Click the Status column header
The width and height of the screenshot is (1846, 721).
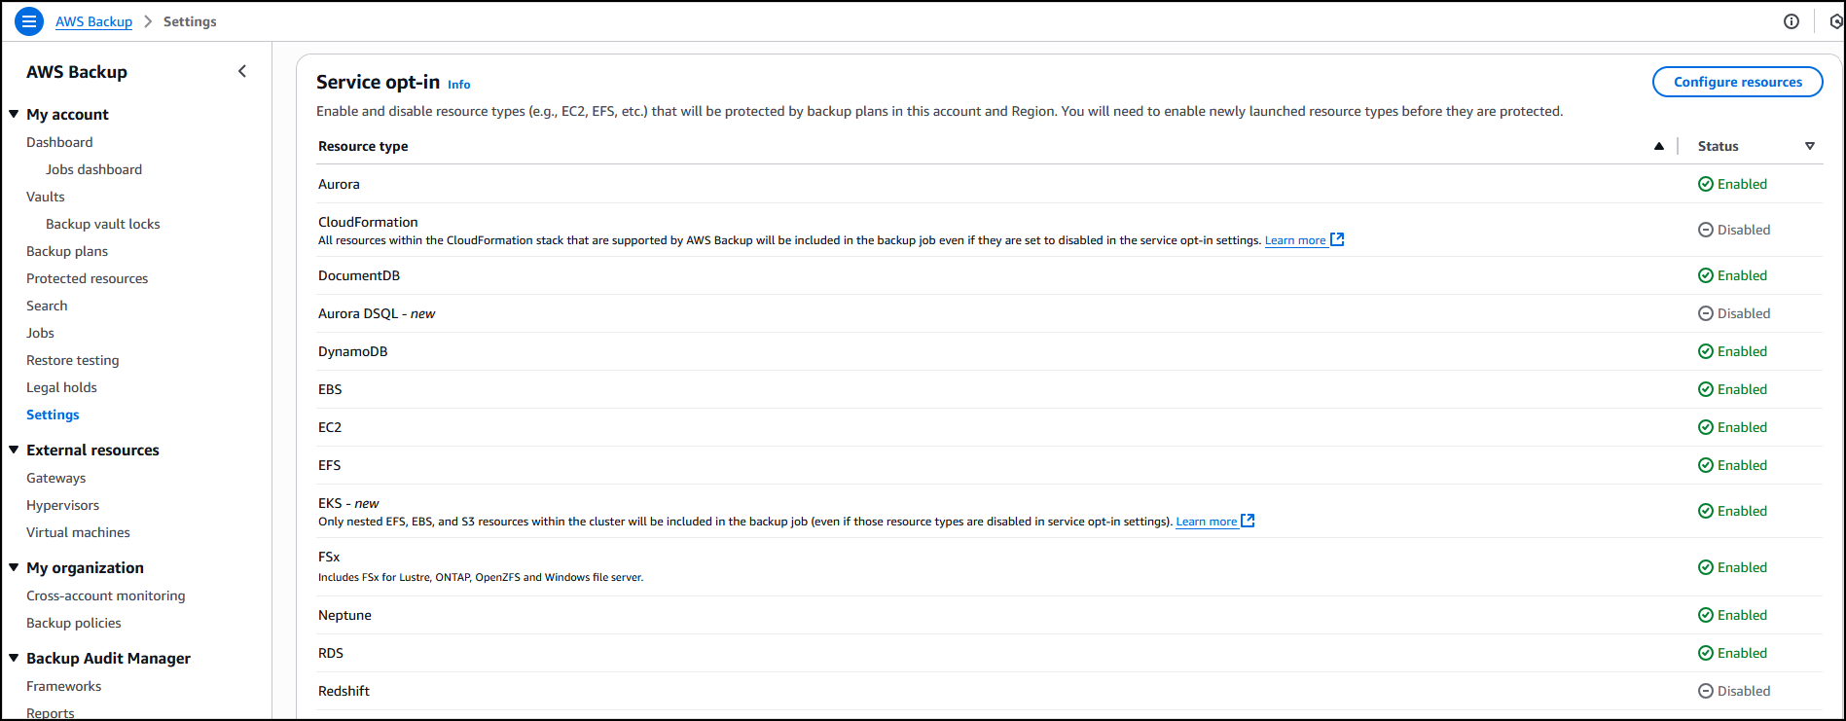coord(1719,146)
